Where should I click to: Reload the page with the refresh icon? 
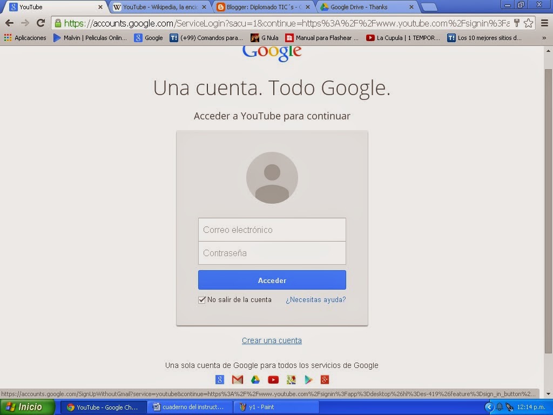pyautogui.click(x=41, y=23)
